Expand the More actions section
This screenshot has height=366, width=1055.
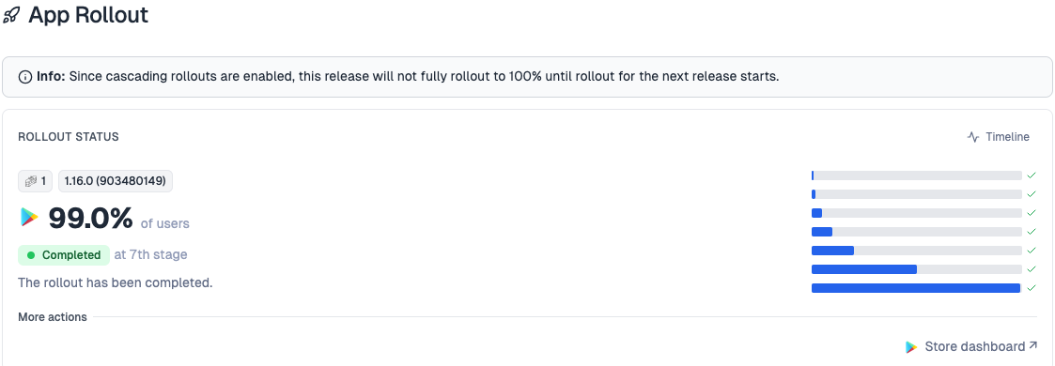click(x=53, y=317)
